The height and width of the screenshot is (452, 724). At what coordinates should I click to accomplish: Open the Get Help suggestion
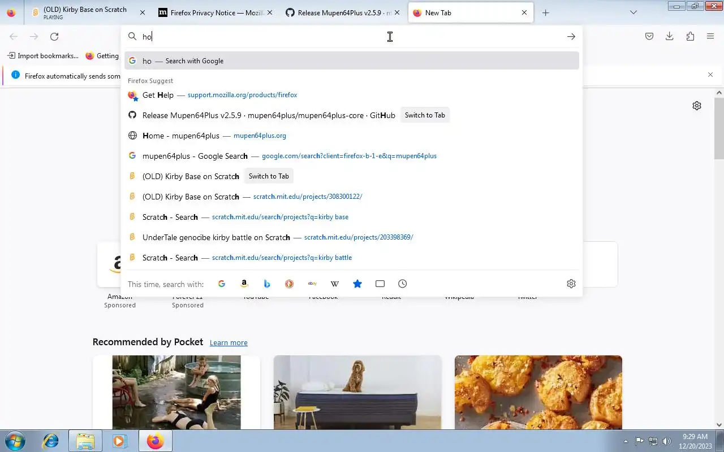pyautogui.click(x=352, y=95)
